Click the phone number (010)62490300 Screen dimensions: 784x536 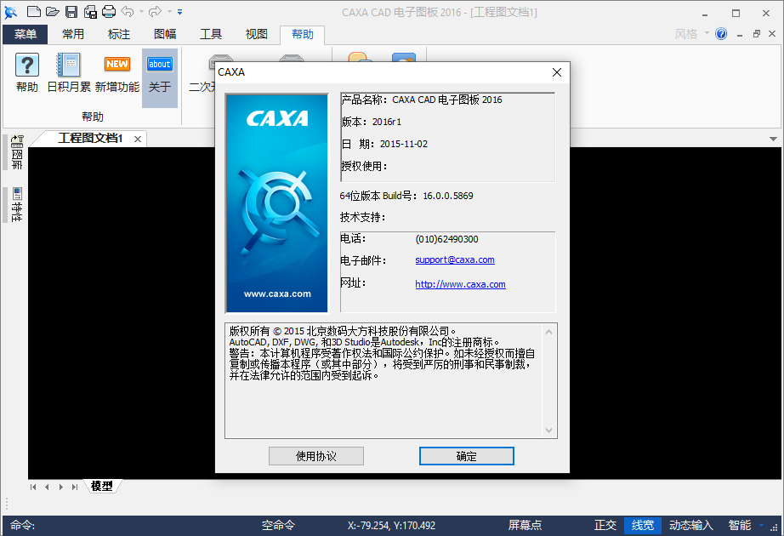pyautogui.click(x=446, y=239)
